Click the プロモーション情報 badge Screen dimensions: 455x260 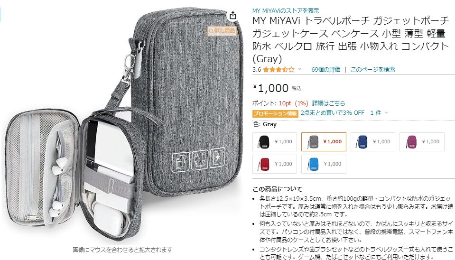click(275, 113)
